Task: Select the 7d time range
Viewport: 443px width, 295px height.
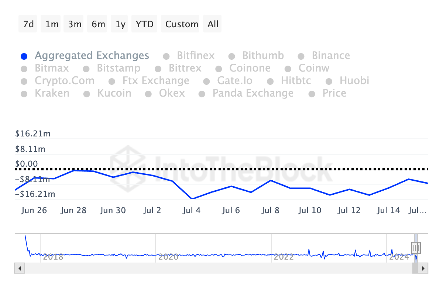Action: pyautogui.click(x=28, y=24)
